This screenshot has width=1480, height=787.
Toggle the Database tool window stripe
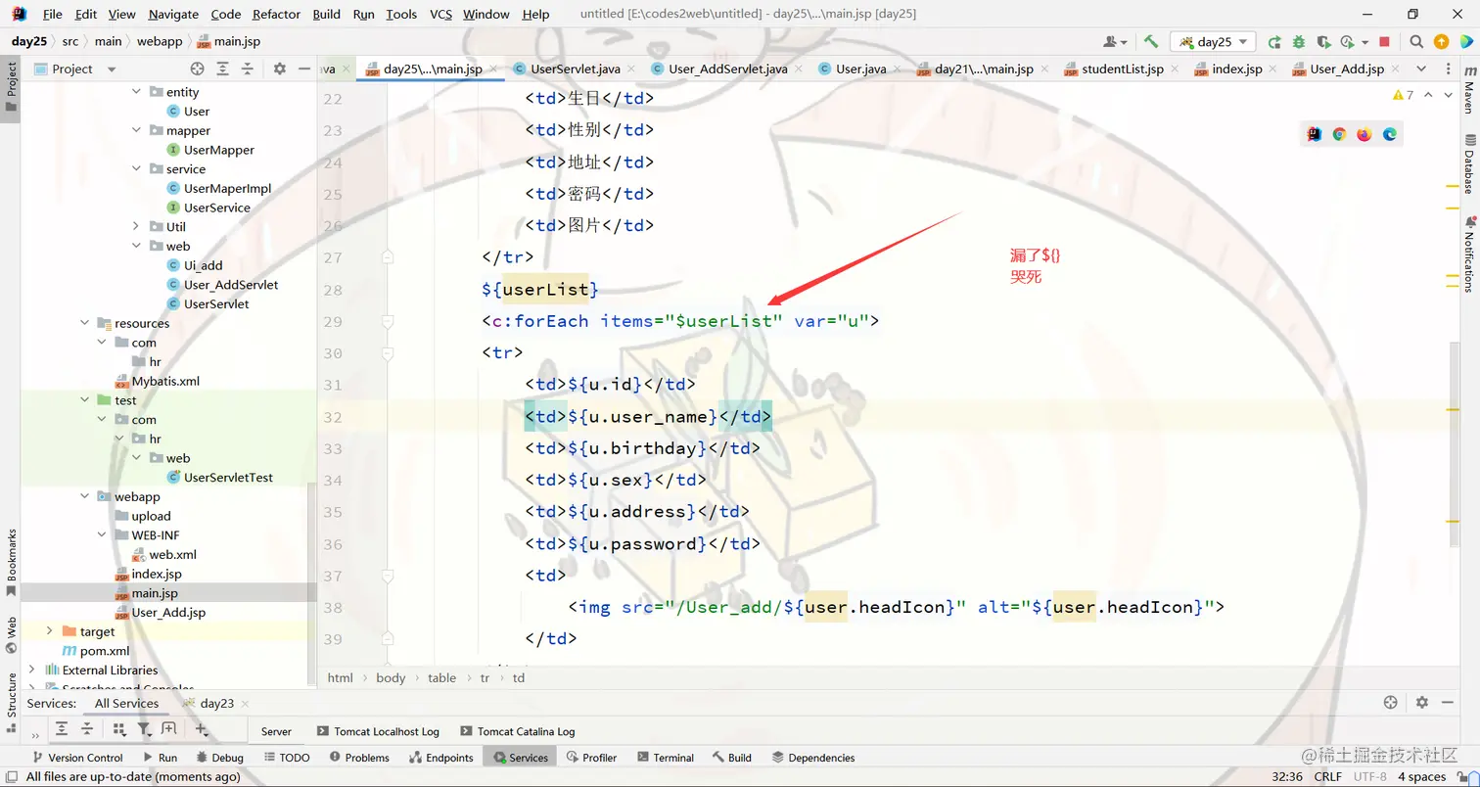[x=1468, y=165]
